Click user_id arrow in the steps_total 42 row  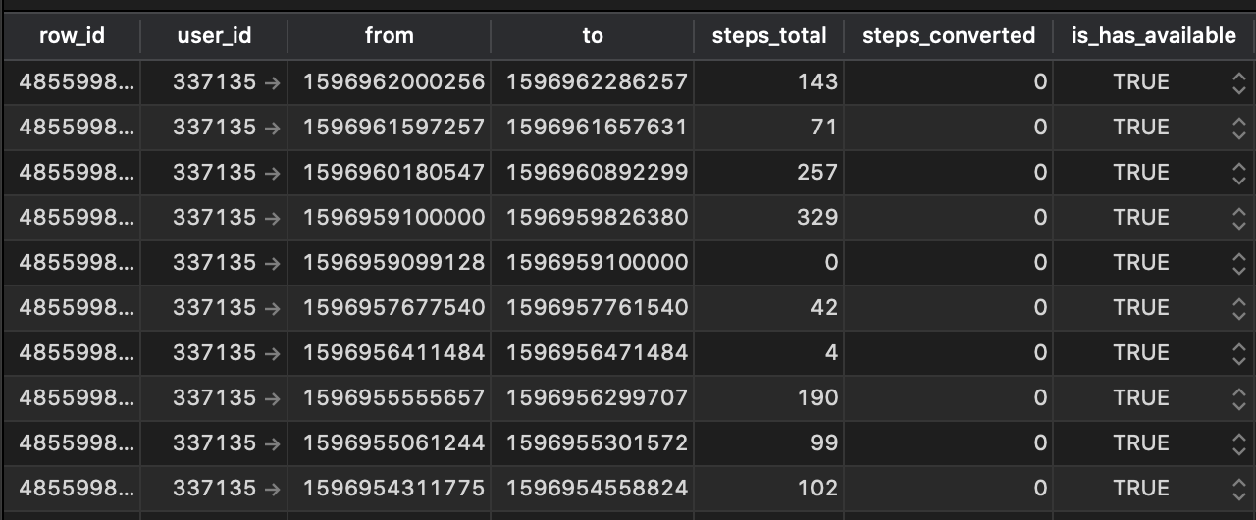tap(273, 308)
